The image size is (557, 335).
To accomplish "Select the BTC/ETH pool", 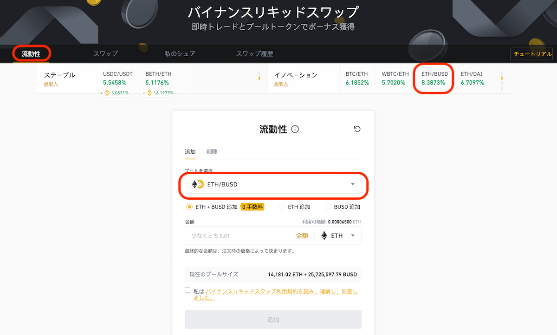I will pyautogui.click(x=357, y=78).
